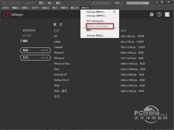Select InDesign 支持中心 menu entry
The height and width of the screenshot is (130, 174).
(100, 16)
